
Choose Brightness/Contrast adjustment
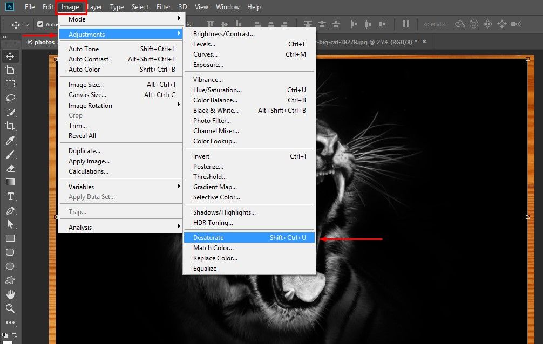[x=249, y=33]
